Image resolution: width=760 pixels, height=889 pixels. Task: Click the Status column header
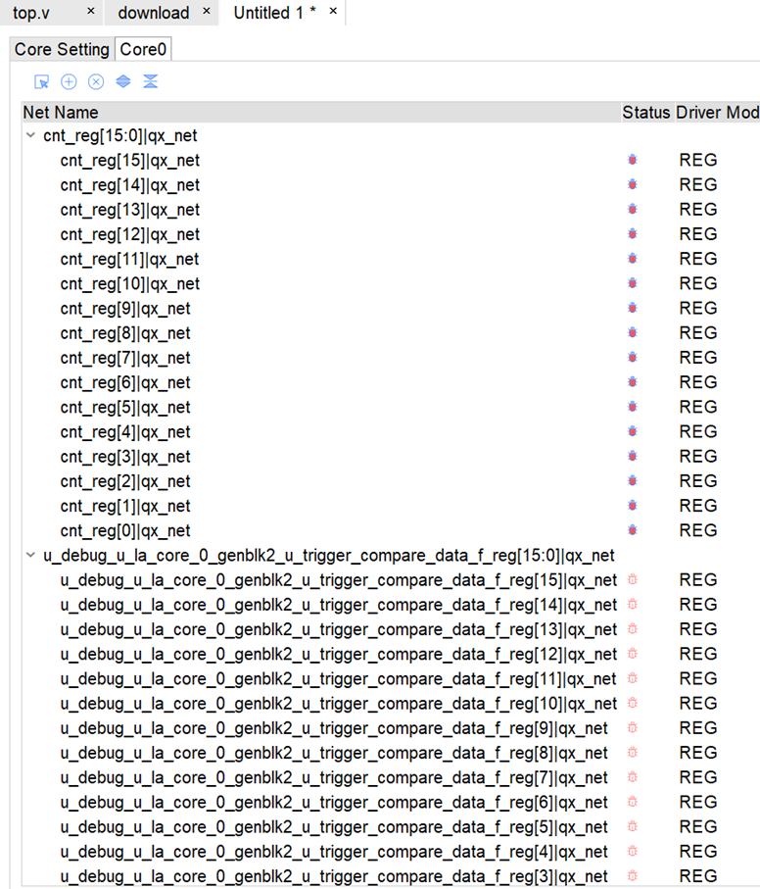tap(646, 113)
